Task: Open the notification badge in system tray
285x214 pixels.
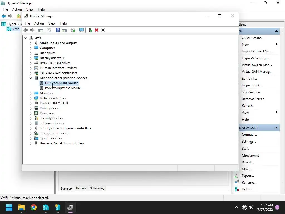Action: [x=277, y=207]
